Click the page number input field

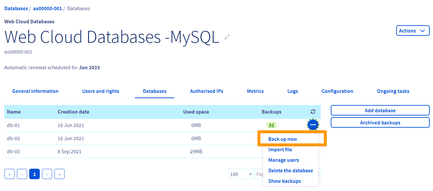click(260, 174)
